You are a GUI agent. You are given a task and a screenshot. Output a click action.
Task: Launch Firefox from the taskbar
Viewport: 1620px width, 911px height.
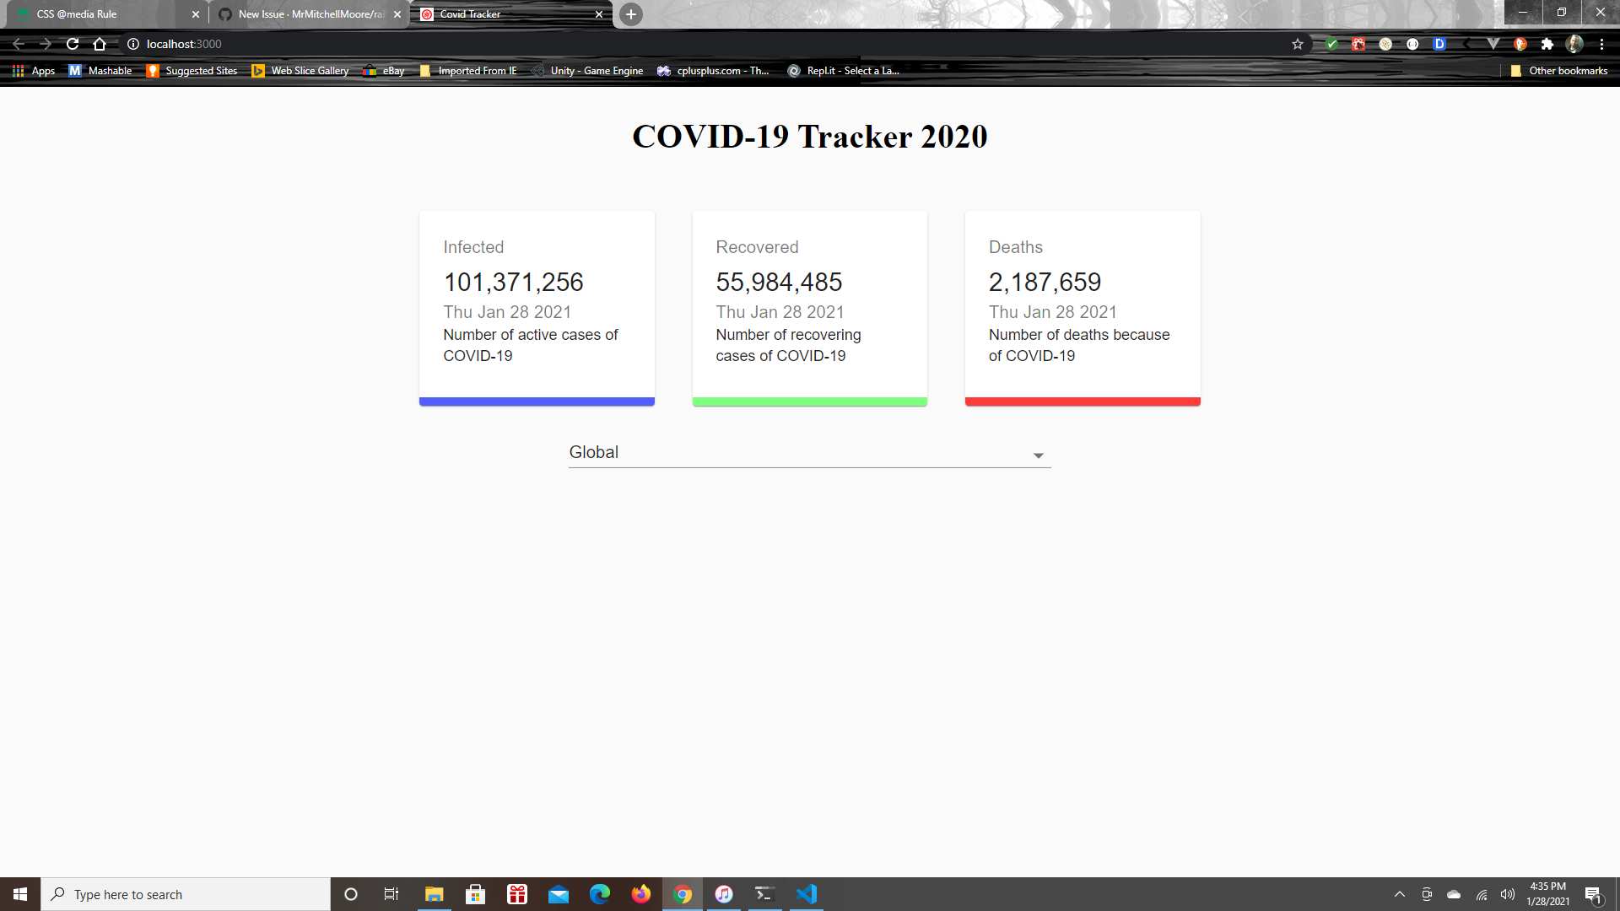tap(640, 894)
